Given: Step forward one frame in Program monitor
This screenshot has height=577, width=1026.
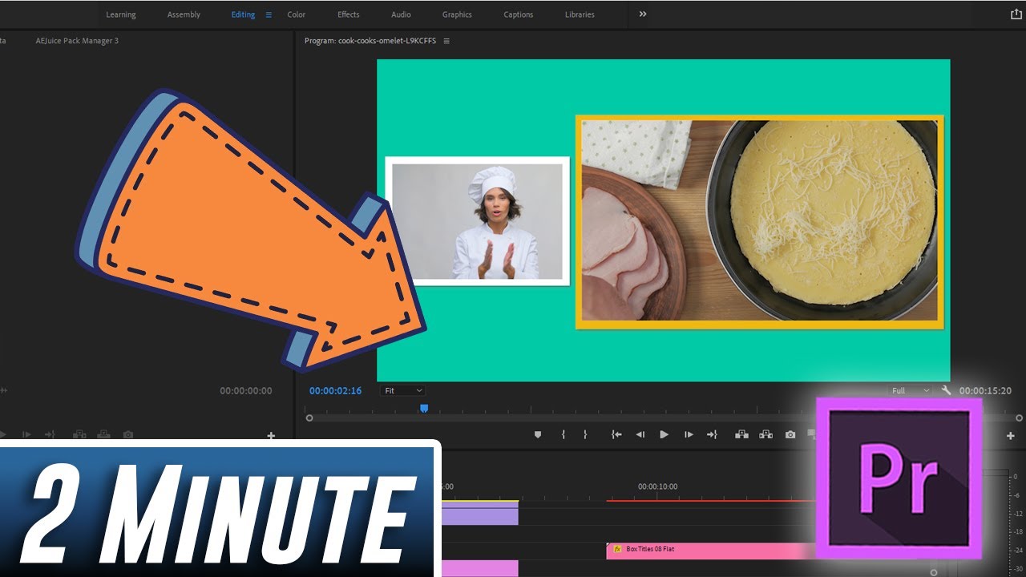Looking at the screenshot, I should [x=689, y=434].
